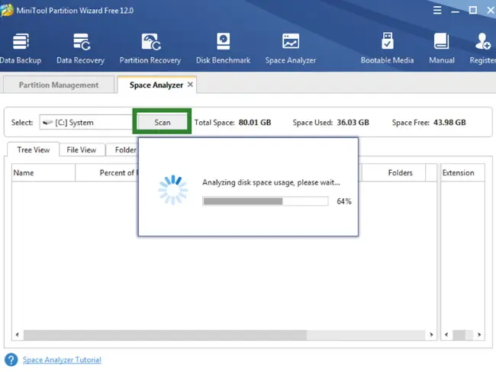Click the blue help question mark icon

[x=11, y=360]
